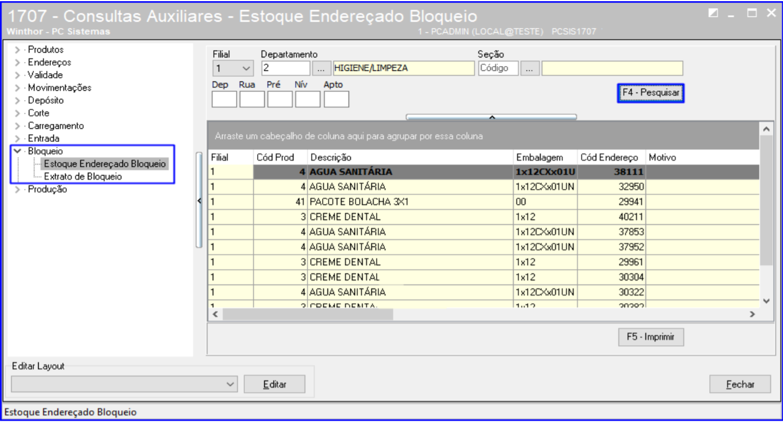The width and height of the screenshot is (783, 423).
Task: Open Extrato de Bloqueio tree item
Action: click(83, 177)
